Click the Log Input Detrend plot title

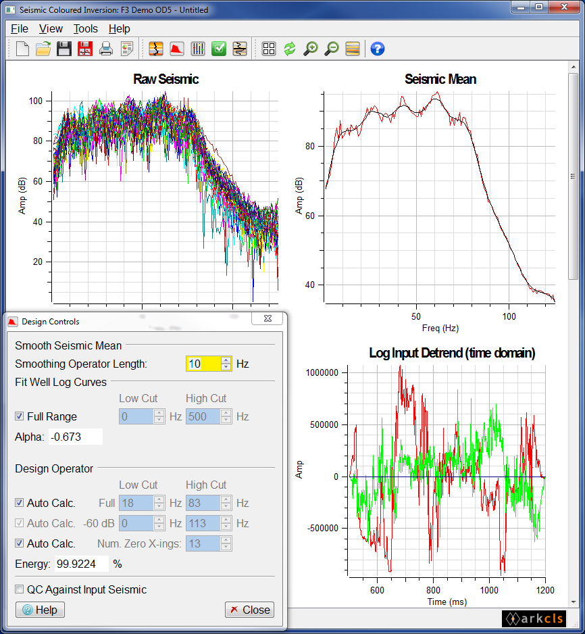(x=452, y=353)
